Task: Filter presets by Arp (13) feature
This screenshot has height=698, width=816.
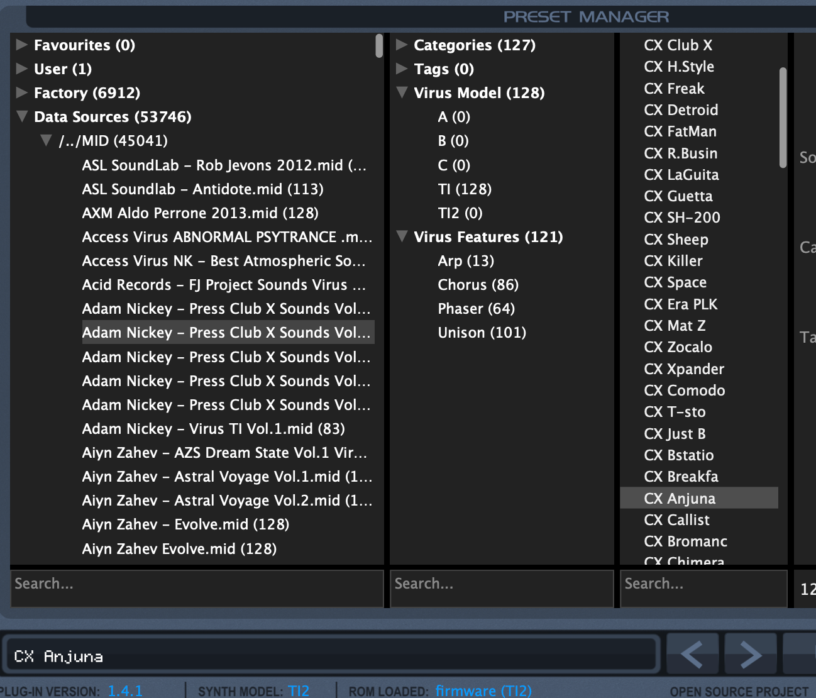Action: pyautogui.click(x=466, y=260)
